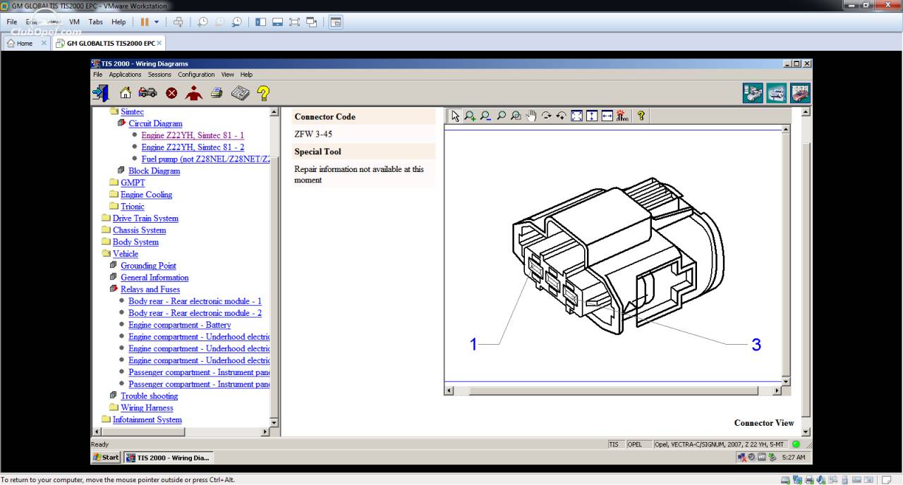The height and width of the screenshot is (485, 903).
Task: Expand the Engine Cooling folder
Action: (114, 195)
